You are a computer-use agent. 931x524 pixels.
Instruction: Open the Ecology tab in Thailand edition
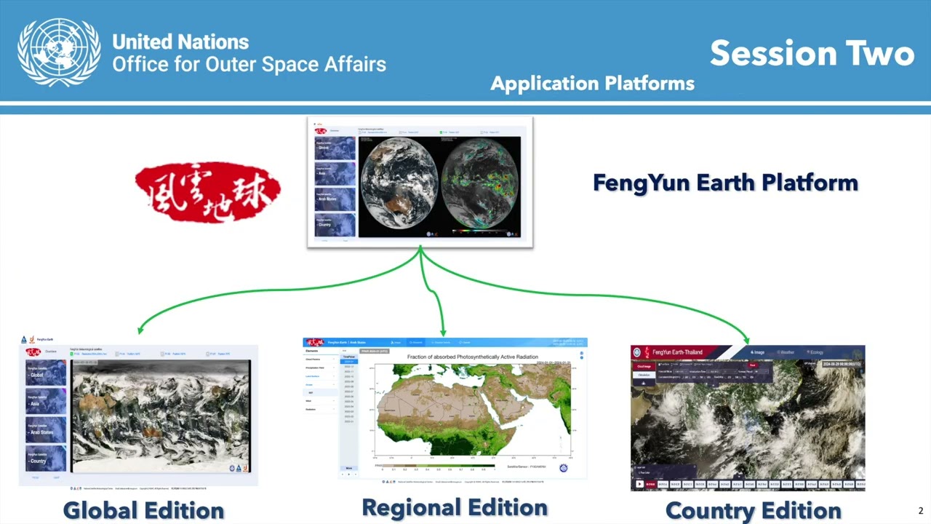pyautogui.click(x=816, y=352)
